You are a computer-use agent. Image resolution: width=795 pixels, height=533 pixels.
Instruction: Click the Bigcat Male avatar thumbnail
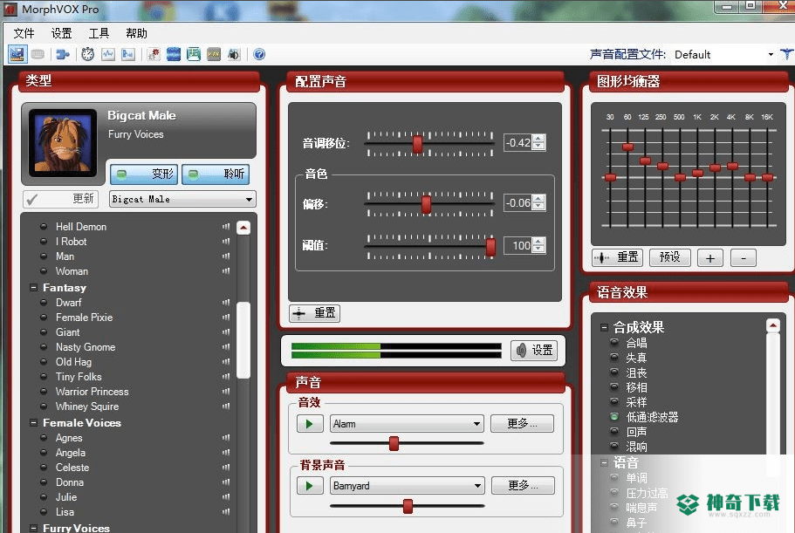pos(63,142)
